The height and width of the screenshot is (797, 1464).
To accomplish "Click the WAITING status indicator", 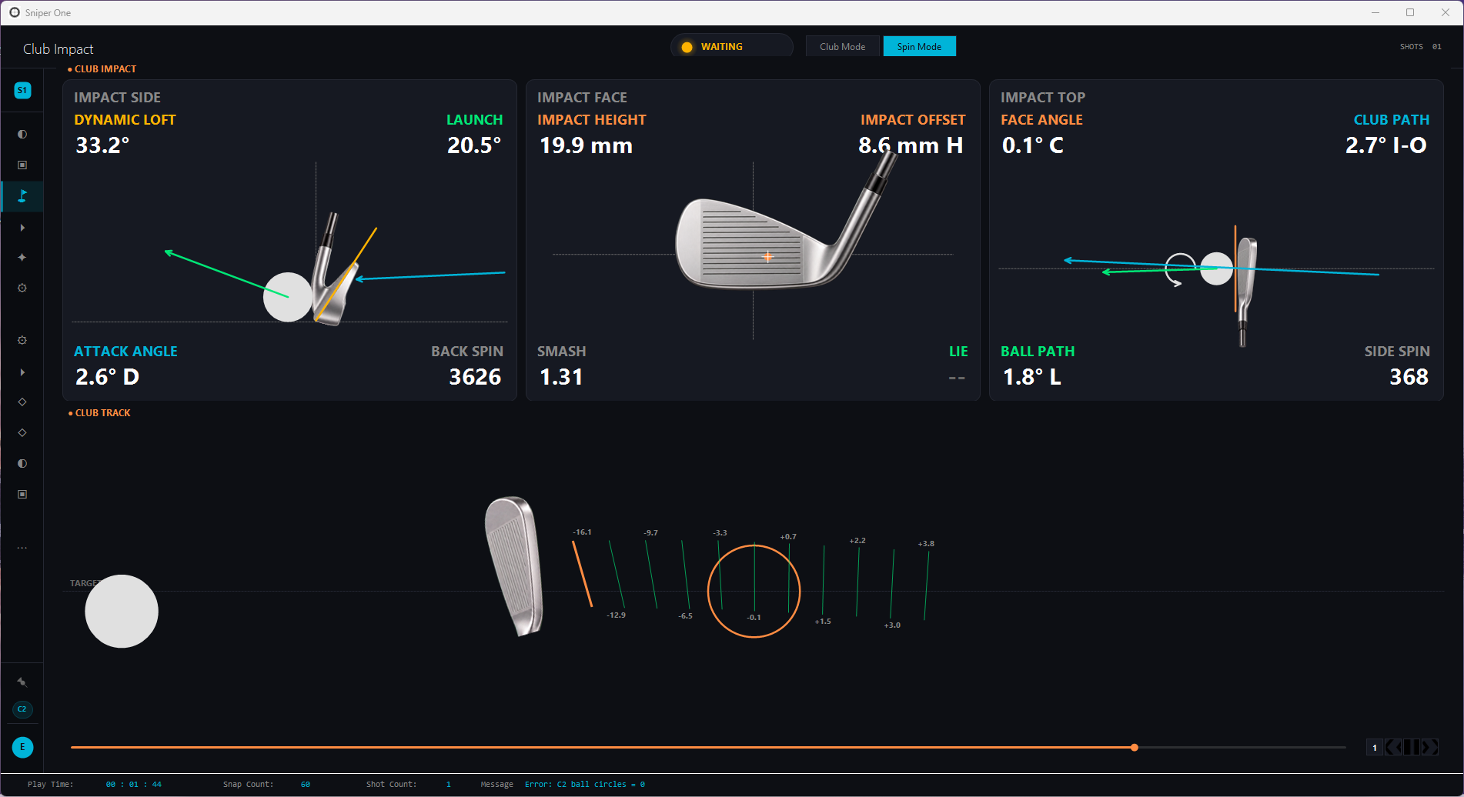I will pyautogui.click(x=731, y=46).
